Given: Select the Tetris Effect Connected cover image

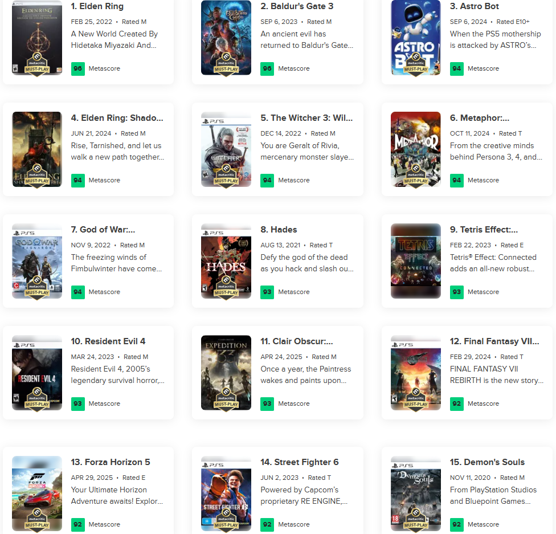Looking at the screenshot, I should coord(416,261).
